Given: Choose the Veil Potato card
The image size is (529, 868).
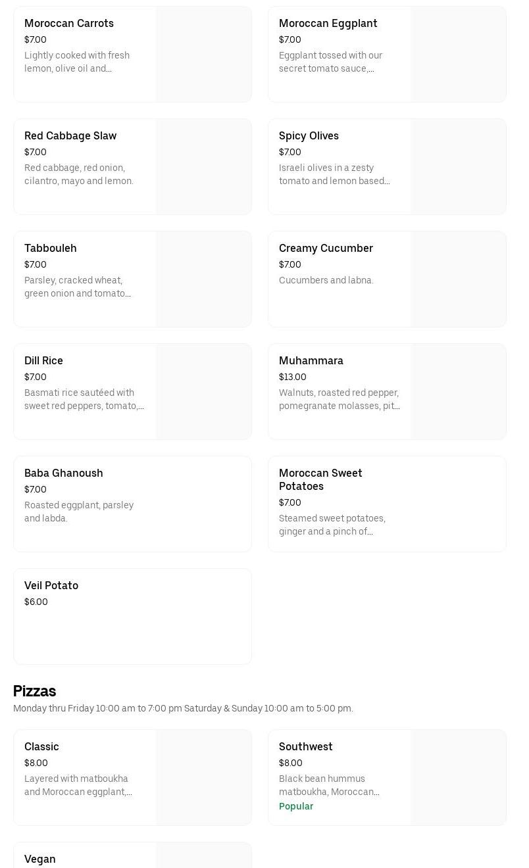Looking at the screenshot, I should pos(132,616).
